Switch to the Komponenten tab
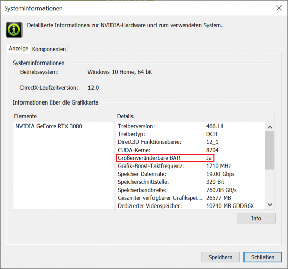Image resolution: width=288 pixels, height=269 pixels. click(49, 49)
